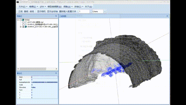
Task: Tick the checkbox for yk037+288.8断面.mgd
Action: click(x=23, y=22)
